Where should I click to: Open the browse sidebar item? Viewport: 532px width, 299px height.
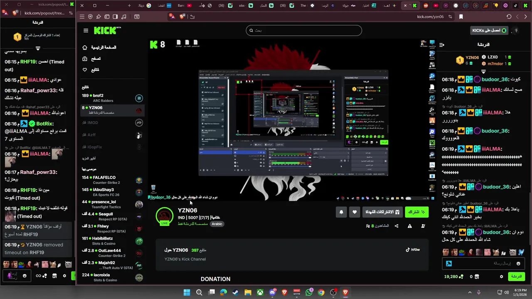(91, 59)
